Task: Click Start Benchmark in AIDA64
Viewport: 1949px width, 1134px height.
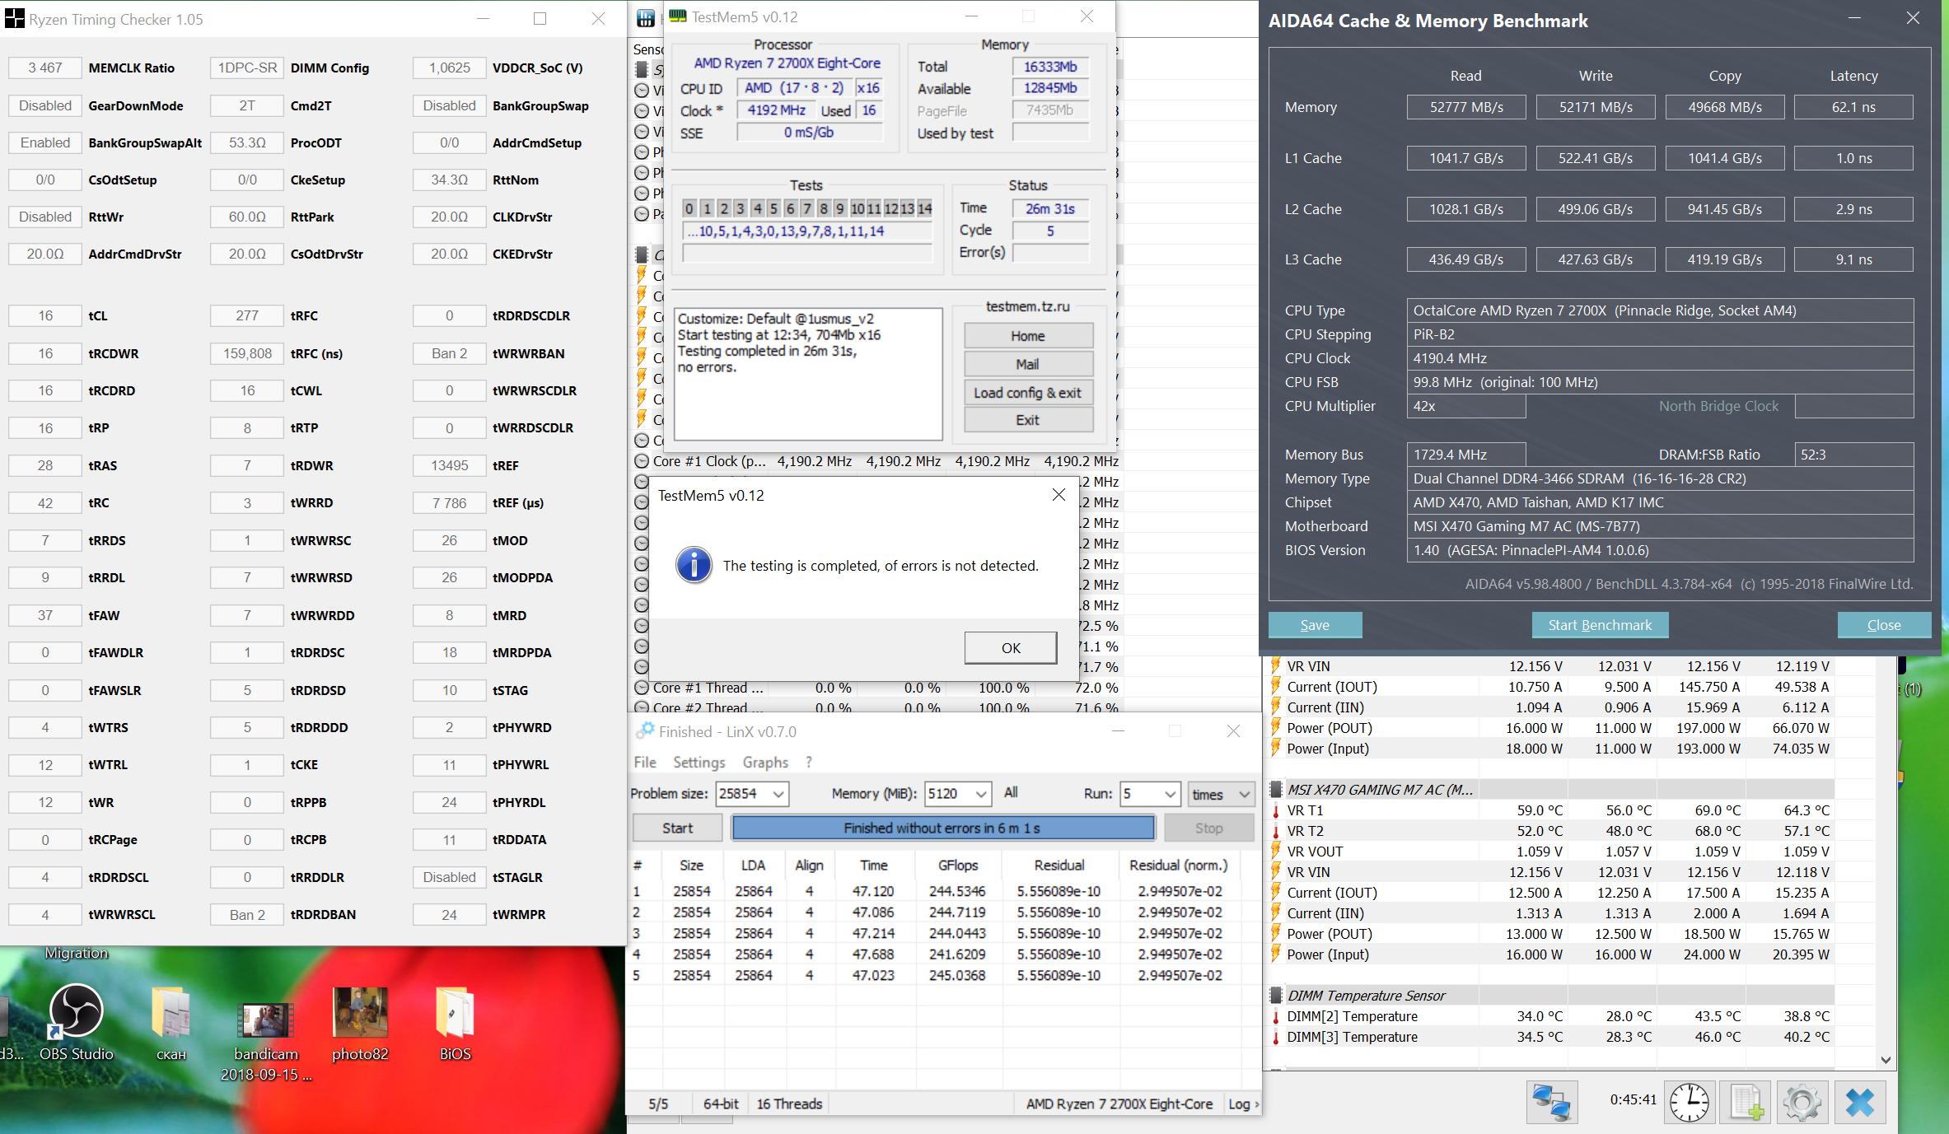Action: [x=1599, y=625]
